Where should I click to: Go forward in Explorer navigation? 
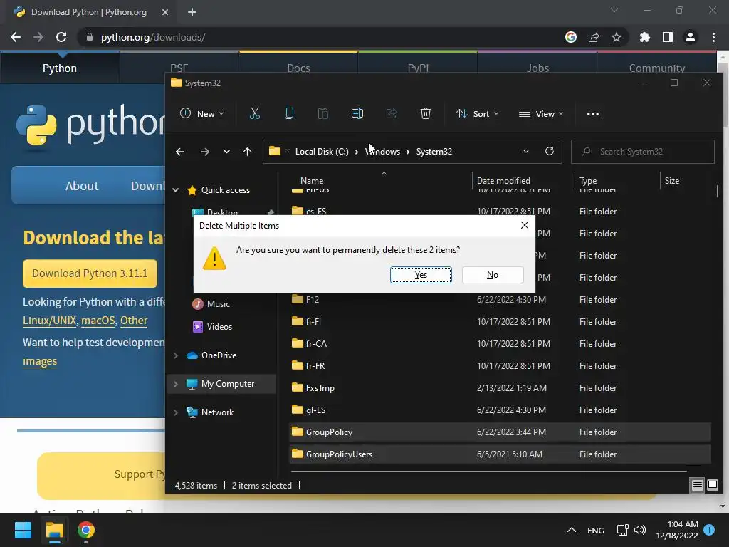coord(204,152)
